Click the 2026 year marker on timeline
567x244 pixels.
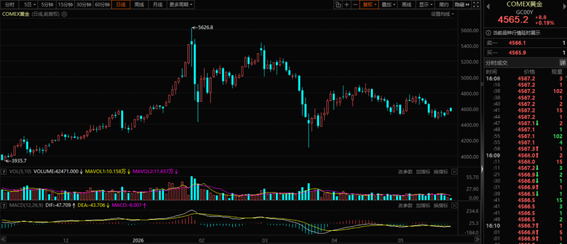pyautogui.click(x=138, y=239)
